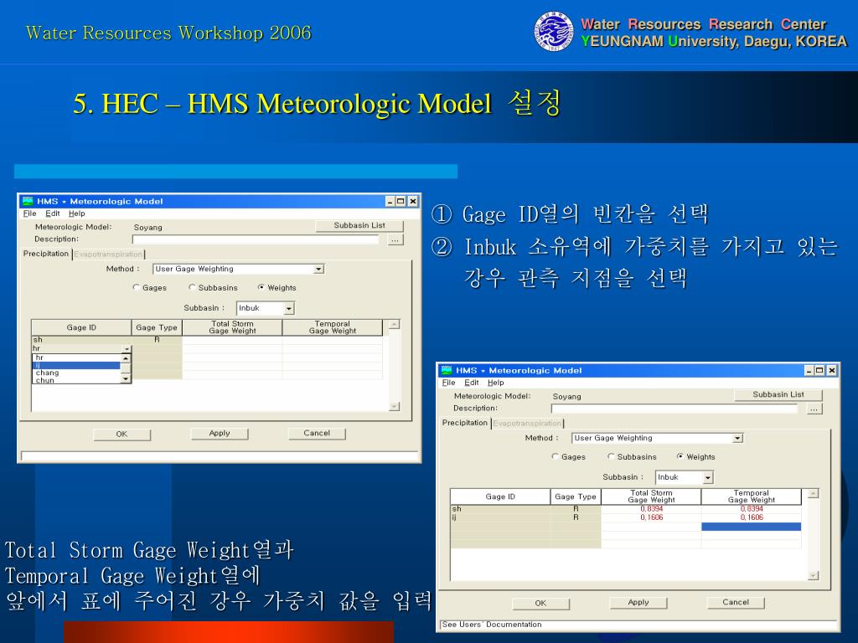Click lower-right window table scrollbar down arrow
The width and height of the screenshot is (858, 643).
(813, 575)
